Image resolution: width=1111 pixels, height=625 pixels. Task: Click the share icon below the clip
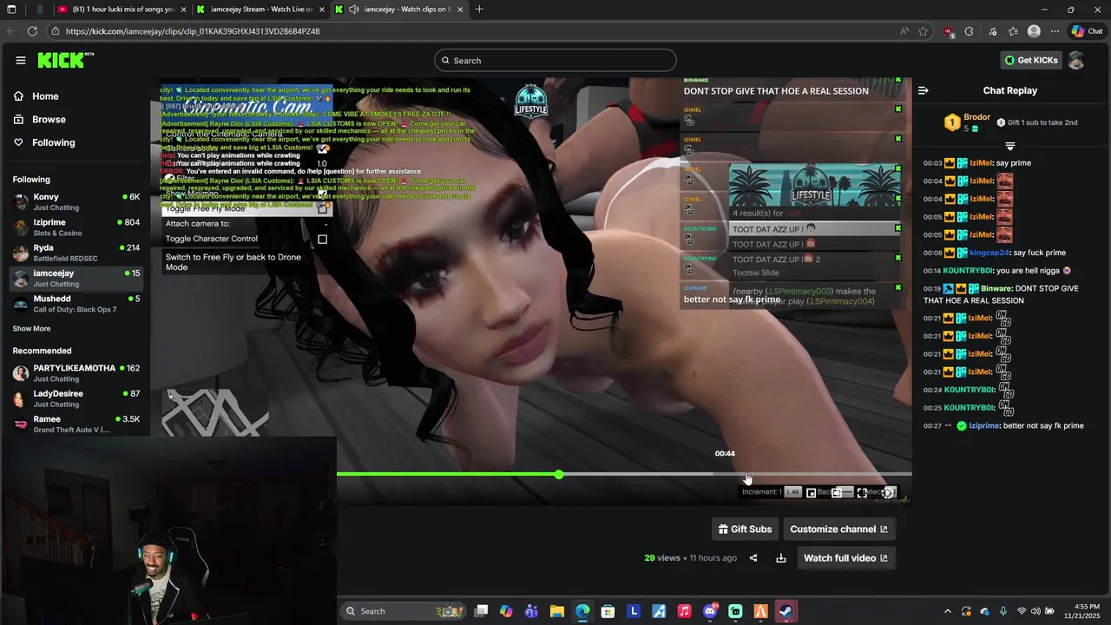(x=753, y=558)
